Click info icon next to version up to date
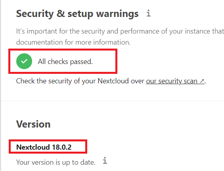The height and width of the screenshot is (171, 224). [x=105, y=160]
